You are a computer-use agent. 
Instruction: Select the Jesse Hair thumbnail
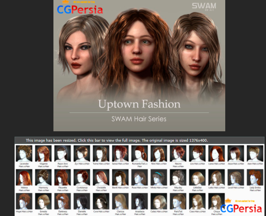(236, 154)
